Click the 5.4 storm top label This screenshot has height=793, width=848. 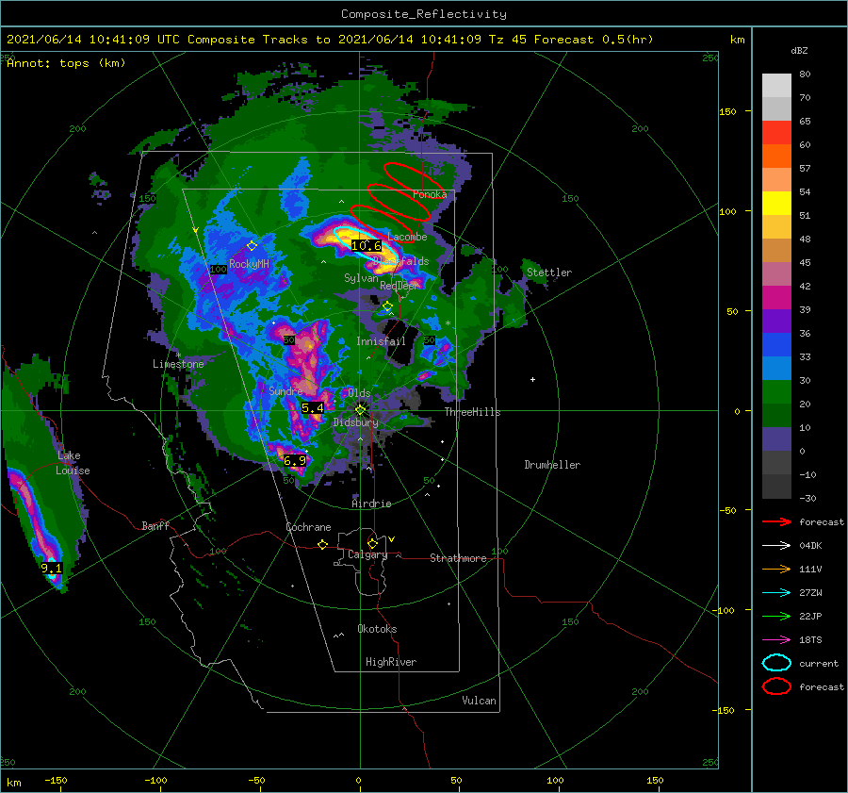tap(313, 408)
